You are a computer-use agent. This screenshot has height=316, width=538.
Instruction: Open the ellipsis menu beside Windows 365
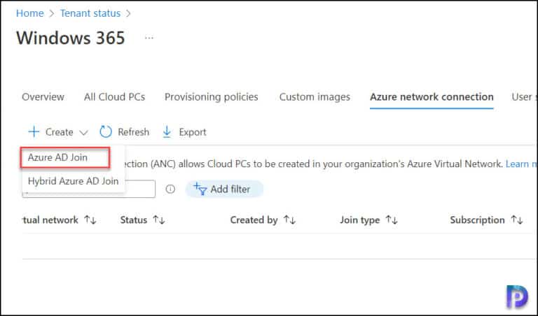(149, 38)
